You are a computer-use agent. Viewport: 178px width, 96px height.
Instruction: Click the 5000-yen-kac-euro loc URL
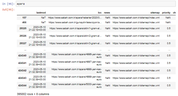tap(76, 86)
